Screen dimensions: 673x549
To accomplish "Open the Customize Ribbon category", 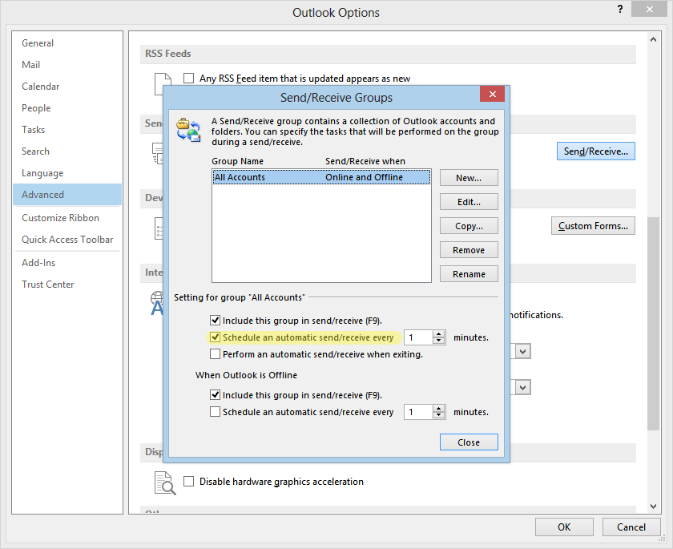I will click(67, 218).
